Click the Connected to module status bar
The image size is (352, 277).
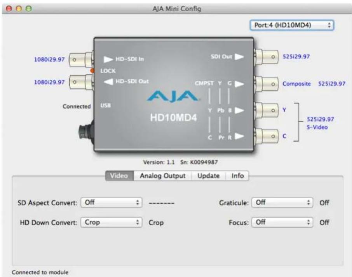(x=40, y=272)
